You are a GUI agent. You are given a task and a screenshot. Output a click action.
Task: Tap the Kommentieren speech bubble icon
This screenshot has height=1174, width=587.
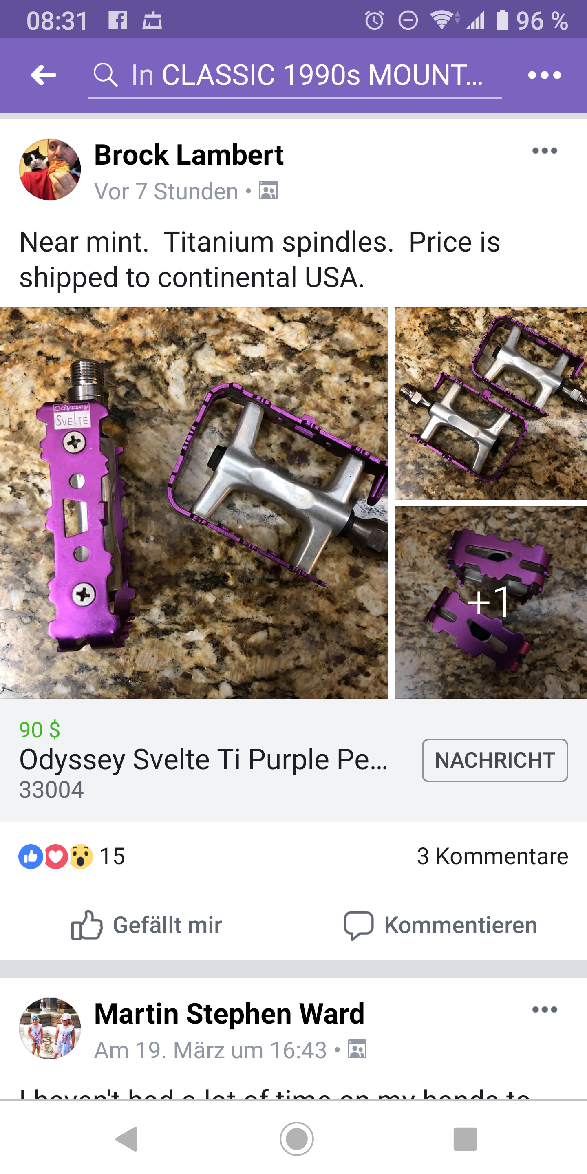point(359,925)
